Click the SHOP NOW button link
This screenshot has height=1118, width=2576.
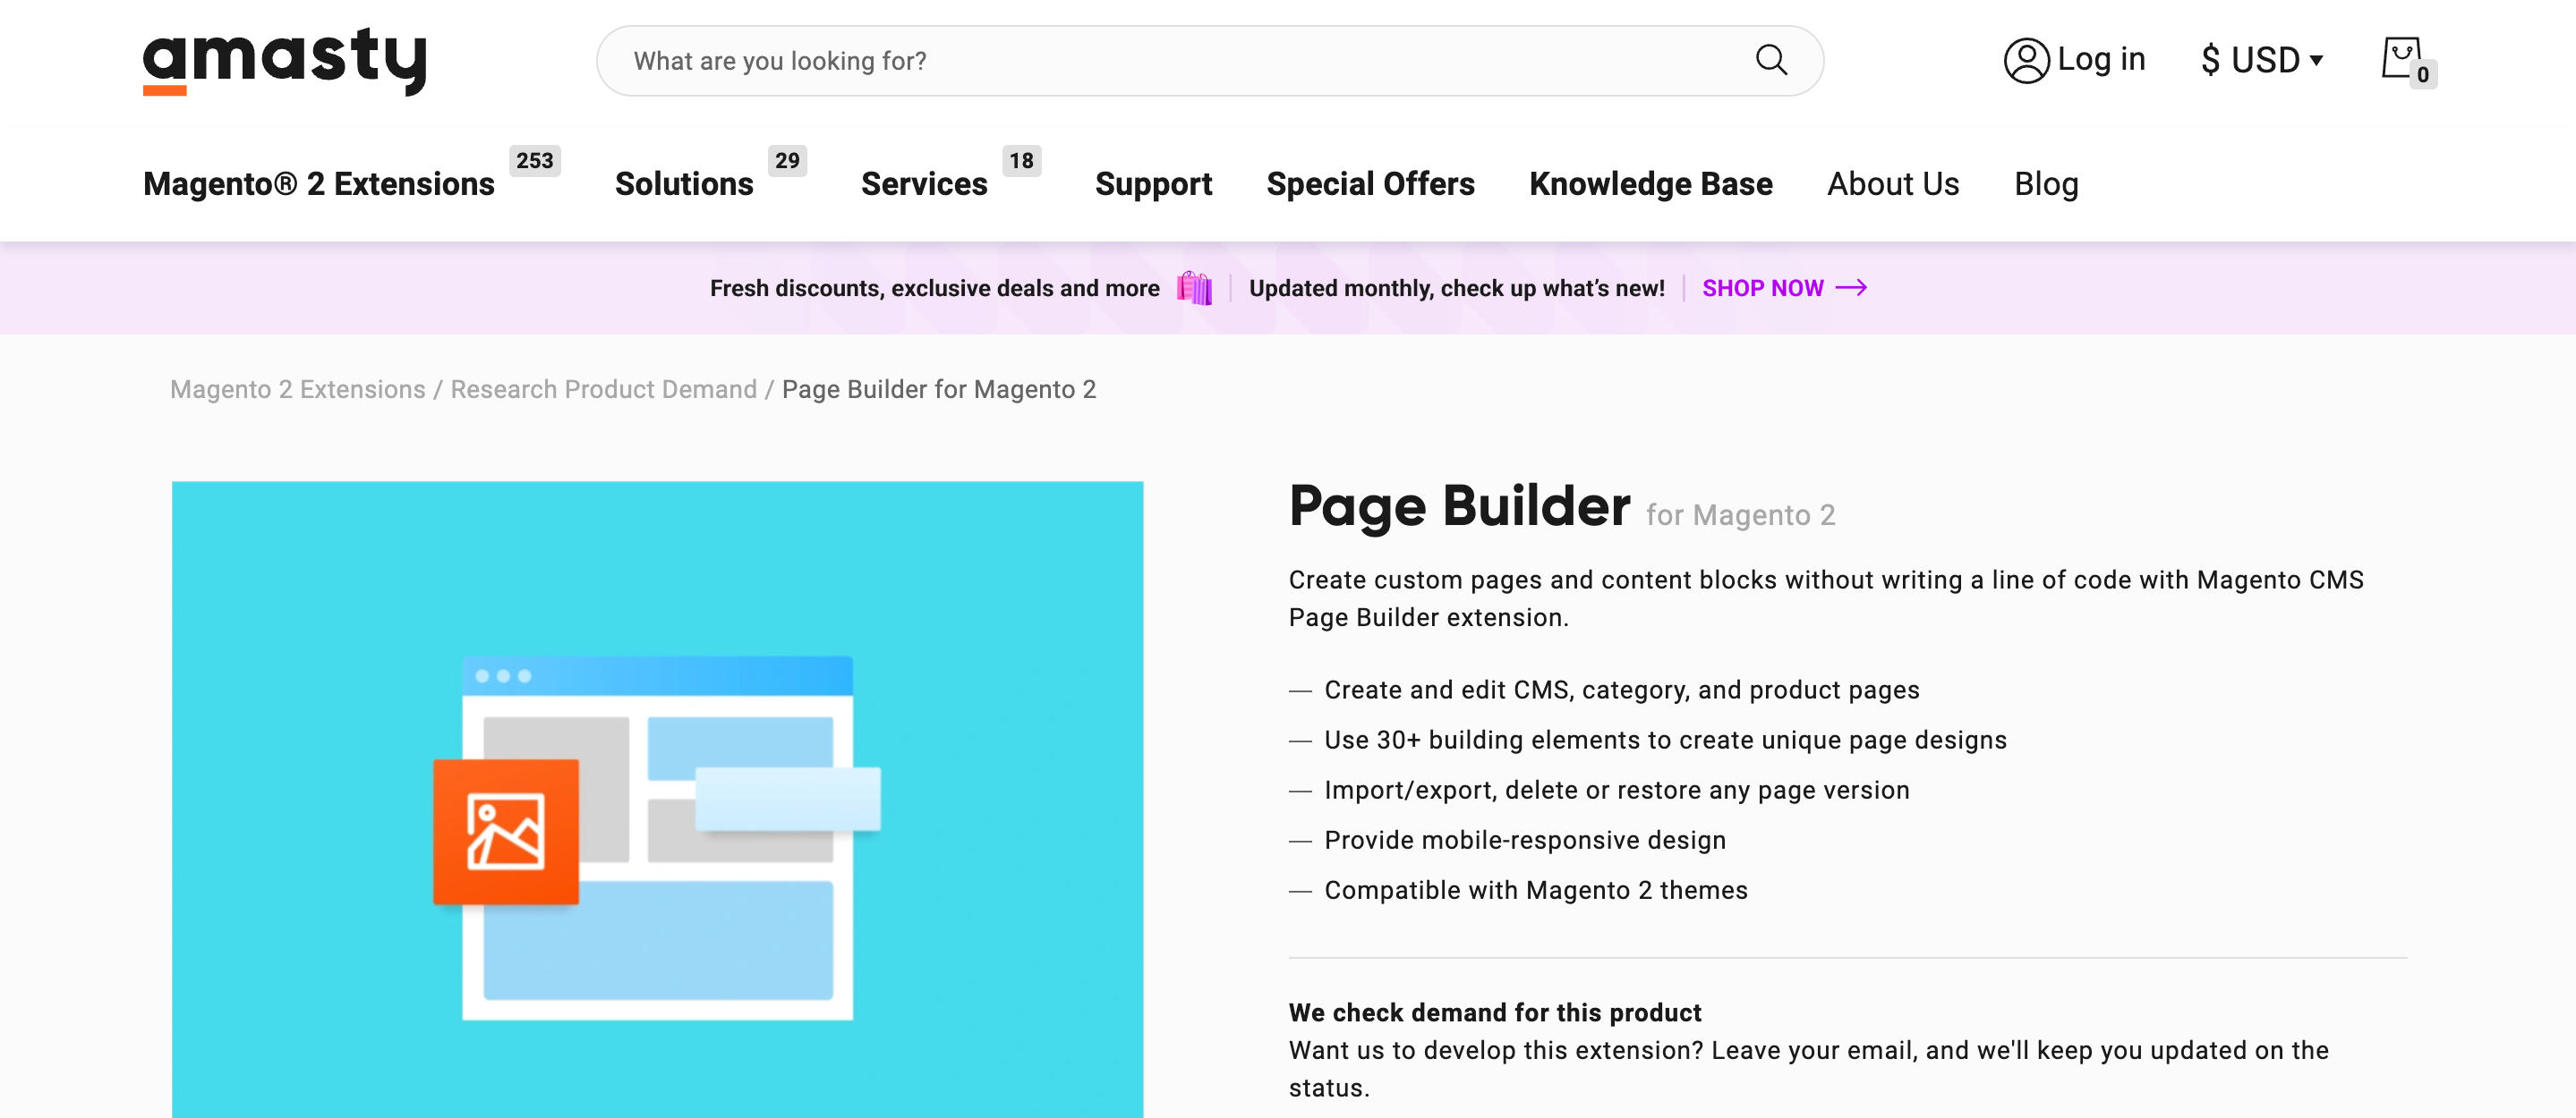click(1782, 287)
